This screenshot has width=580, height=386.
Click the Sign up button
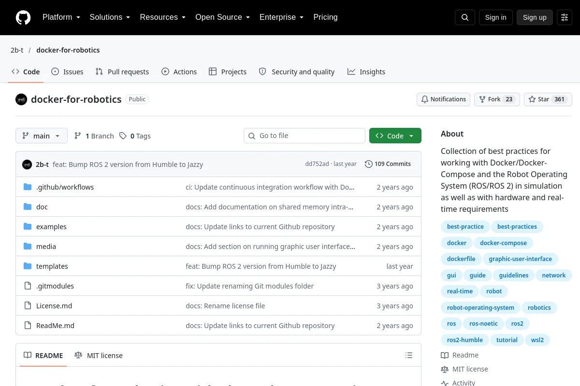tap(535, 17)
